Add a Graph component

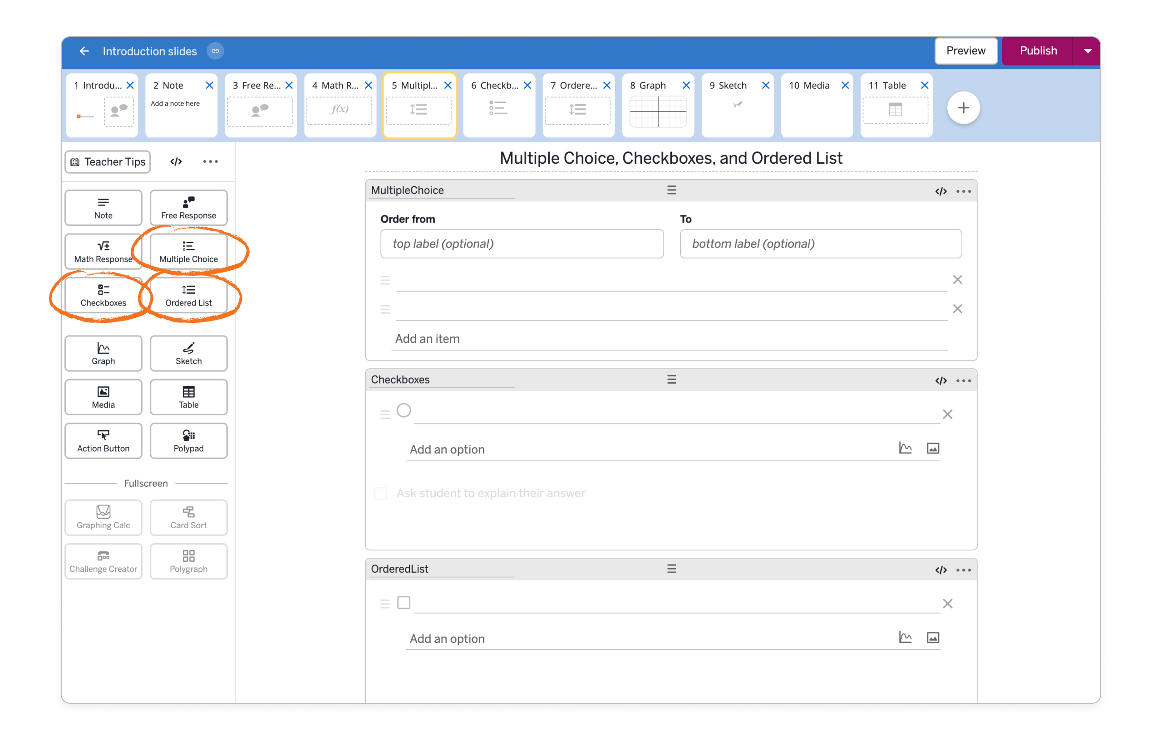click(103, 353)
